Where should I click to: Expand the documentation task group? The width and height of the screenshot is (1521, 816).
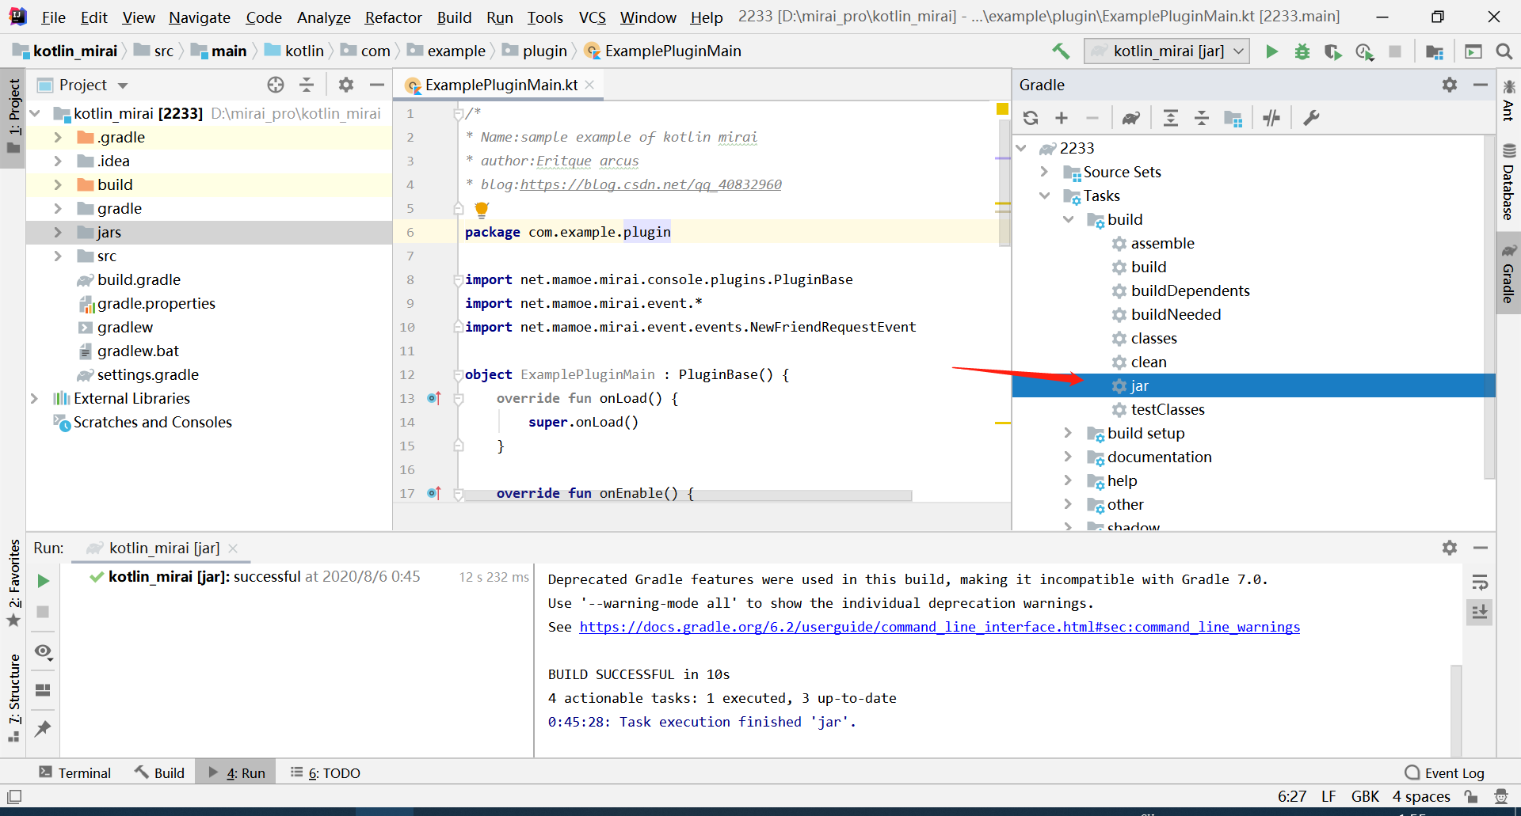click(1068, 457)
